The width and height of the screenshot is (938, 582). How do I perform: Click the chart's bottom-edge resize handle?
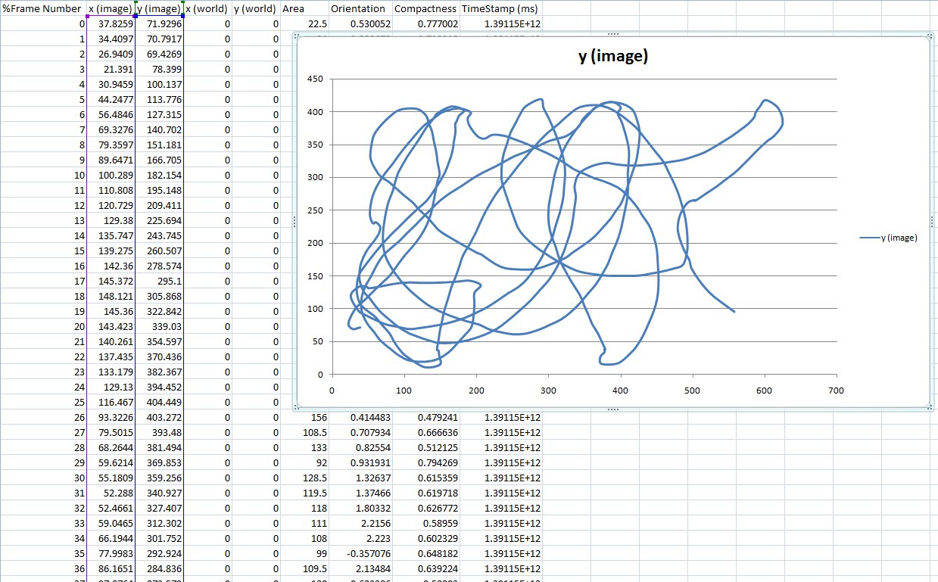coord(612,409)
